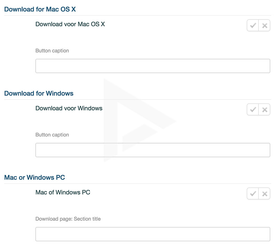This screenshot has height=250, width=279.
Task: Focus the input under 'Download page: Section title'
Action: pyautogui.click(x=153, y=234)
